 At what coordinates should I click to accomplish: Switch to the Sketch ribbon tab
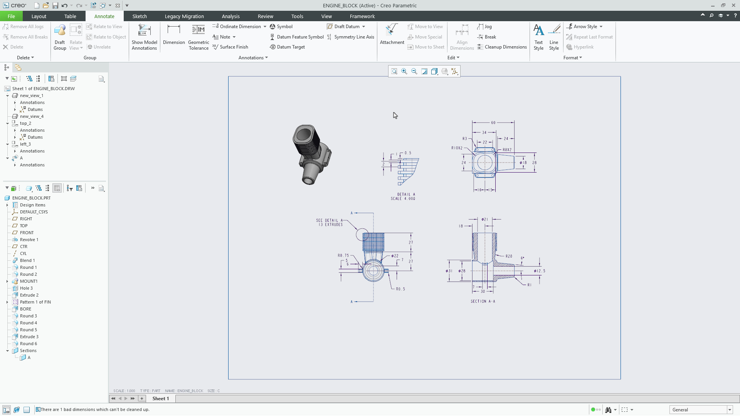(140, 16)
